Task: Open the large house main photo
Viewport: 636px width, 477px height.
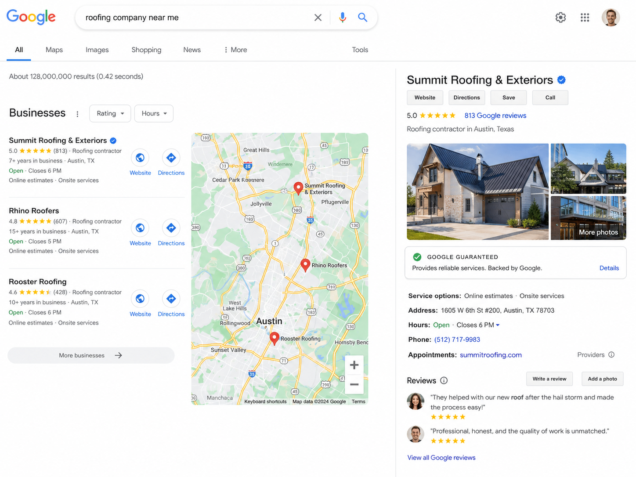Action: click(x=477, y=192)
